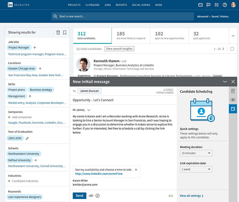Click the 2003-2006 graduation year chip
This screenshot has height=202, width=239.
pyautogui.click(x=15, y=138)
